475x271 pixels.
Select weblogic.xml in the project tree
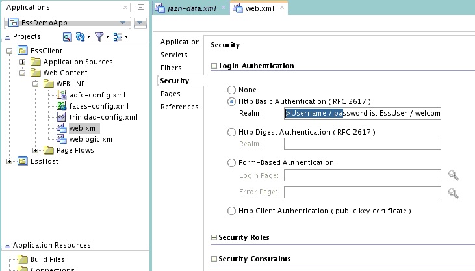[92, 139]
